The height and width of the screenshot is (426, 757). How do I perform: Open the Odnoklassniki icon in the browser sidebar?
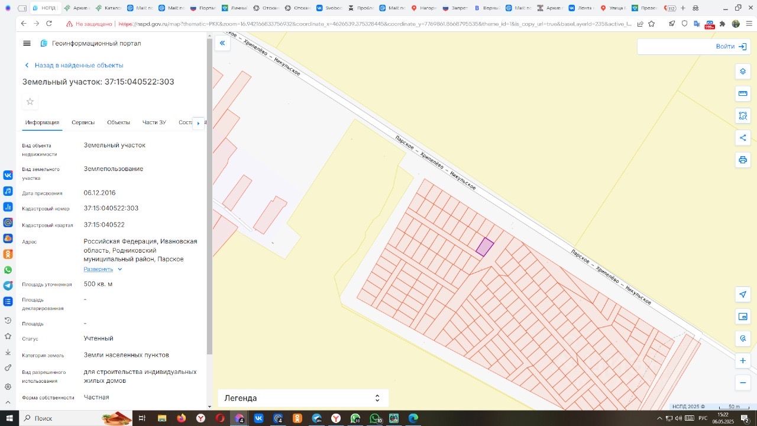tap(8, 254)
